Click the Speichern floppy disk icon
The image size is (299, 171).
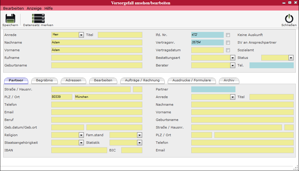click(10, 18)
